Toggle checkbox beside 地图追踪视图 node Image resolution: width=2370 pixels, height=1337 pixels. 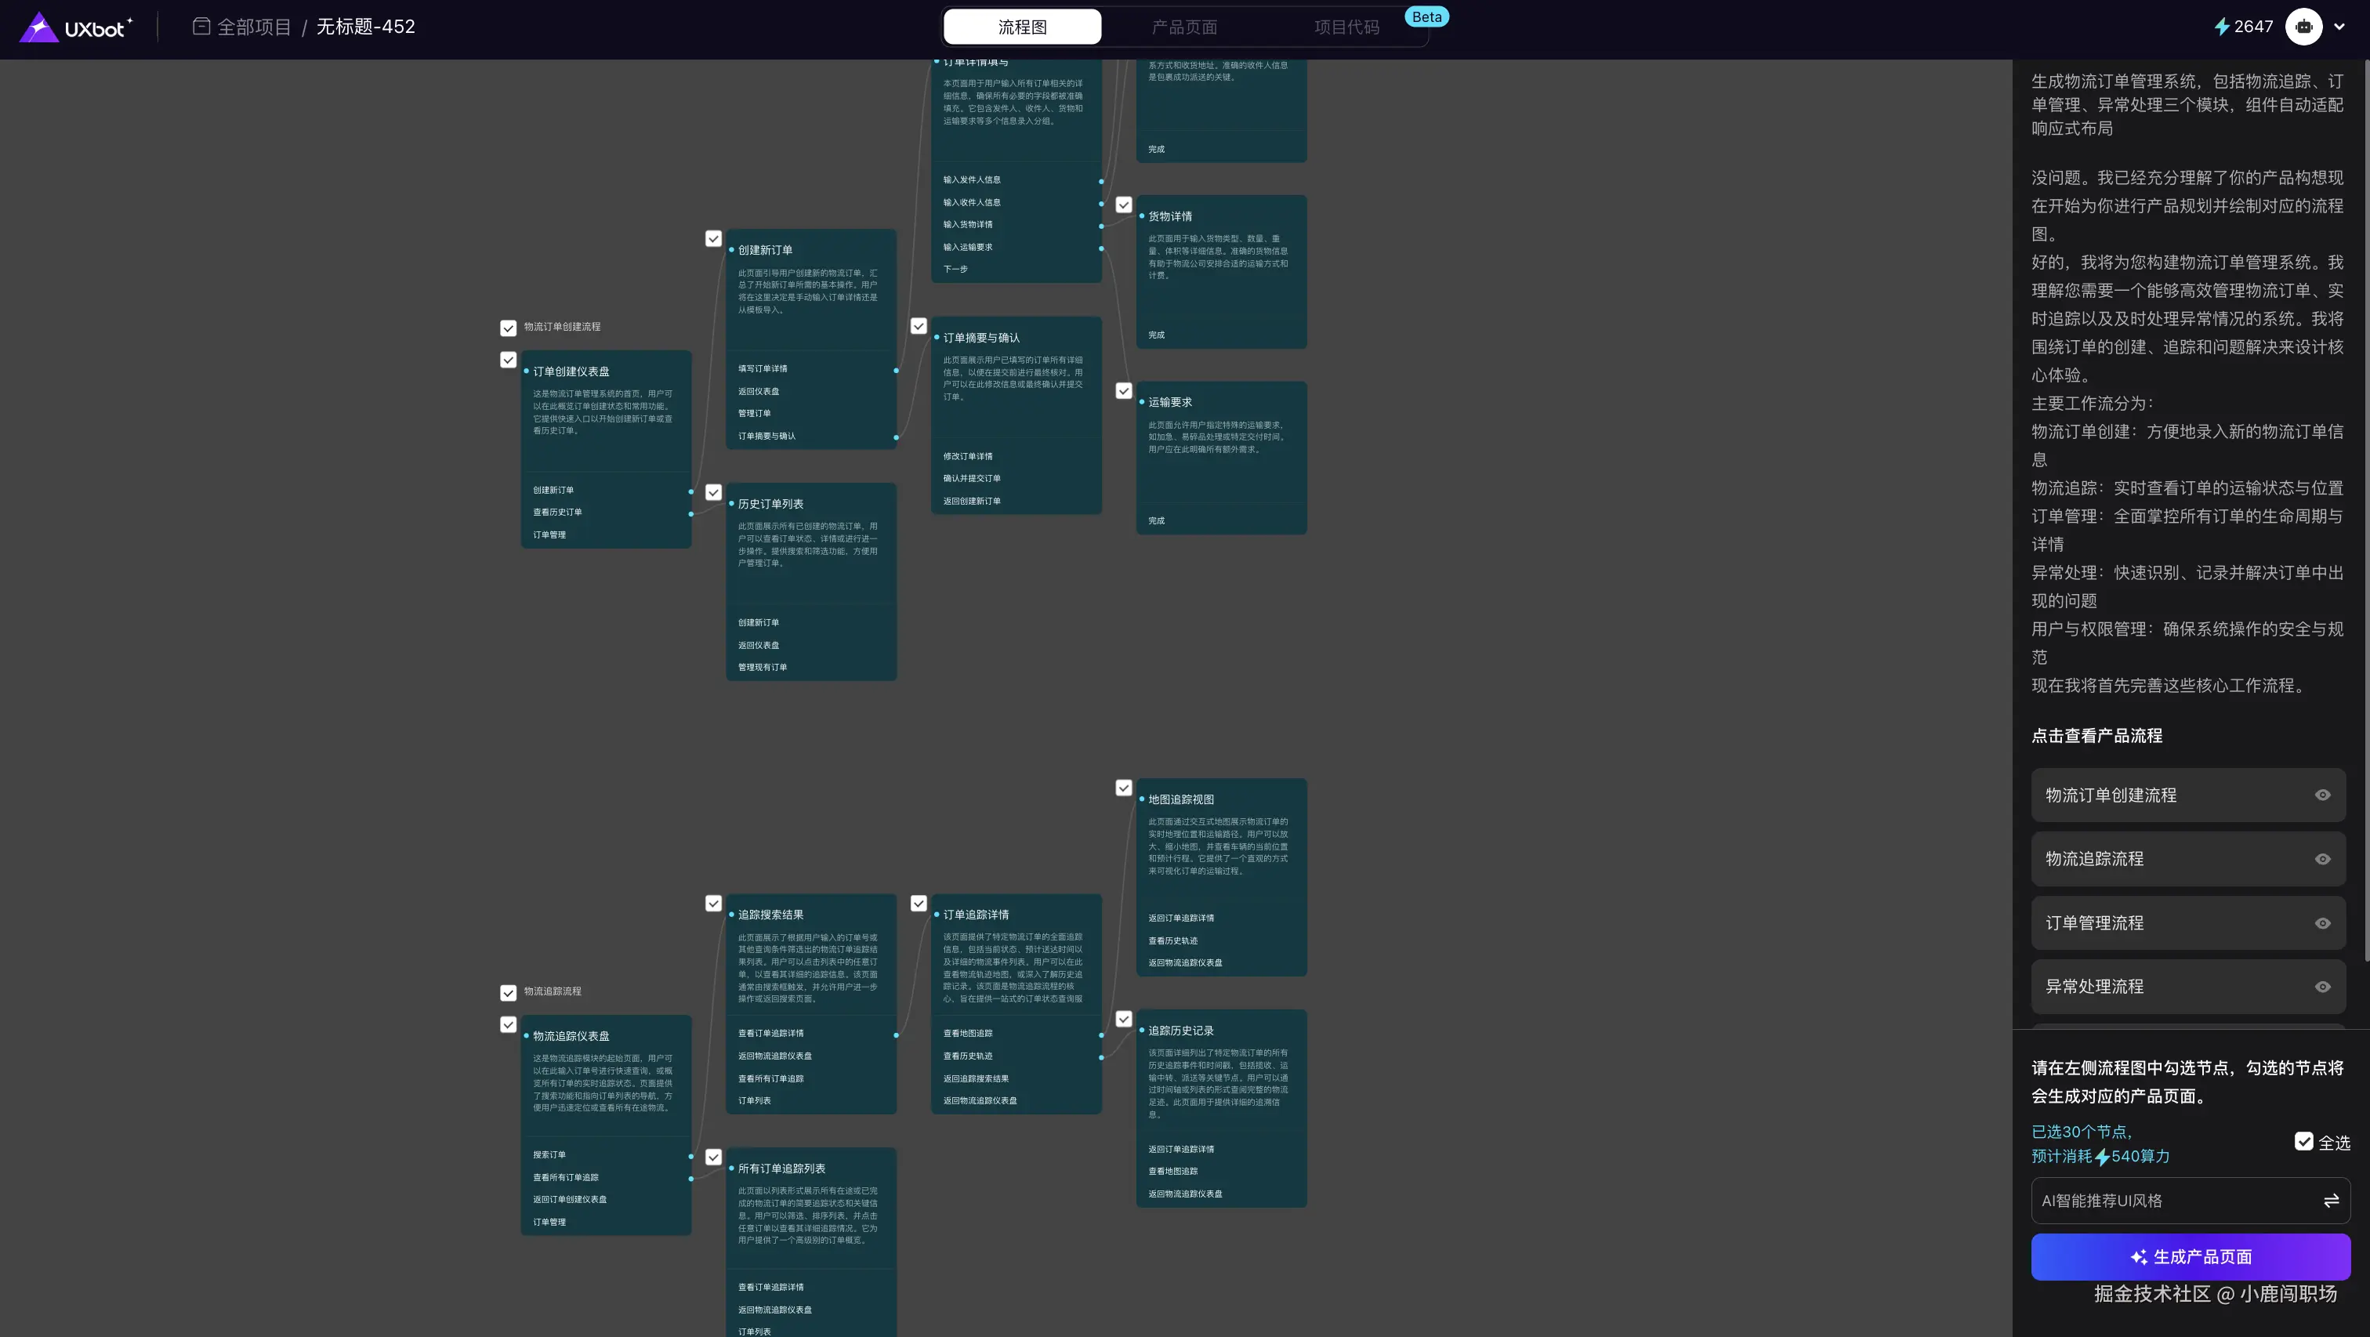1123,788
